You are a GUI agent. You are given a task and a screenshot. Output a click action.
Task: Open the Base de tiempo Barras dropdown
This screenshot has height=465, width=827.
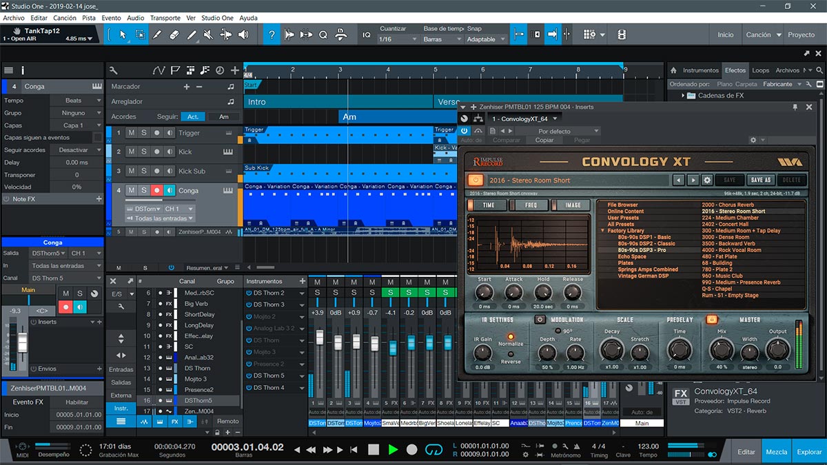tap(442, 39)
